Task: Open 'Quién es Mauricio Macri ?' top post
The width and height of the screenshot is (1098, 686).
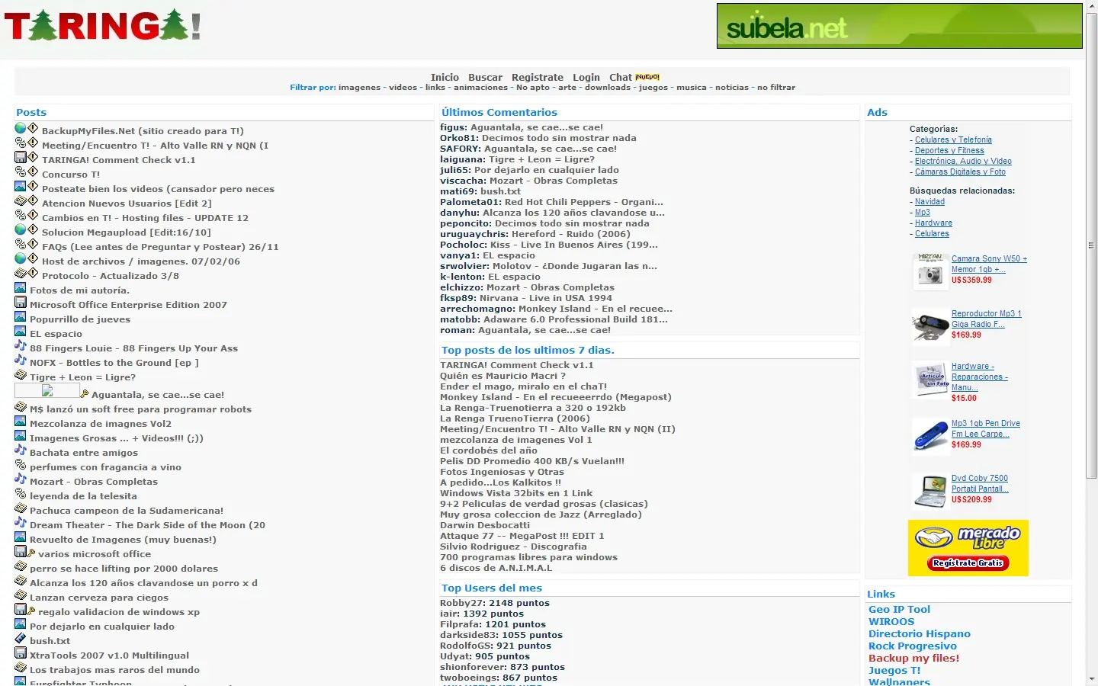Action: point(502,376)
